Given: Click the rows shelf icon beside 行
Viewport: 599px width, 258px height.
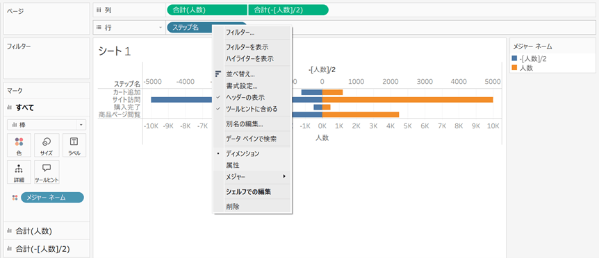Looking at the screenshot, I should point(99,28).
